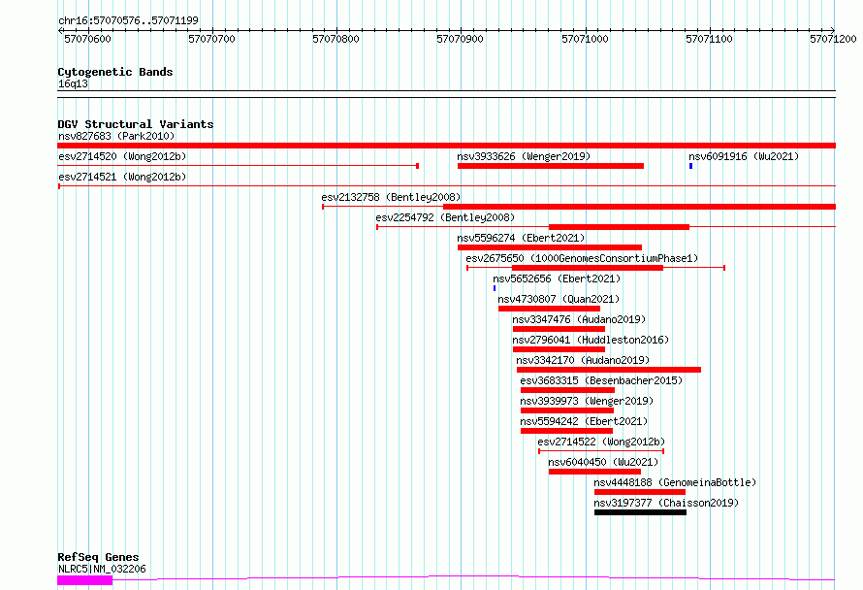This screenshot has height=590, width=863.
Task: Open the nsv3933626 (Wenger2019) variant label
Action: click(x=524, y=156)
